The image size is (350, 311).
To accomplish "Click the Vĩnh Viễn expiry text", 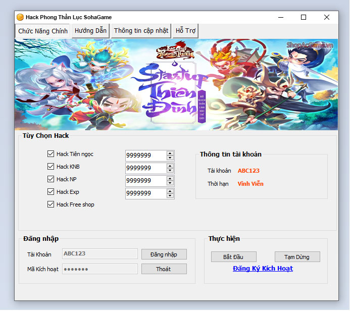I will coord(251,184).
